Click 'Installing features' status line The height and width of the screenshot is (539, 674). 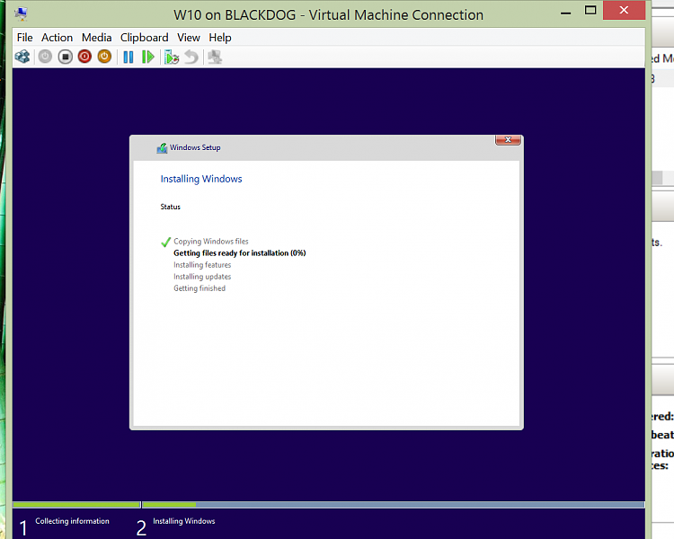point(202,265)
